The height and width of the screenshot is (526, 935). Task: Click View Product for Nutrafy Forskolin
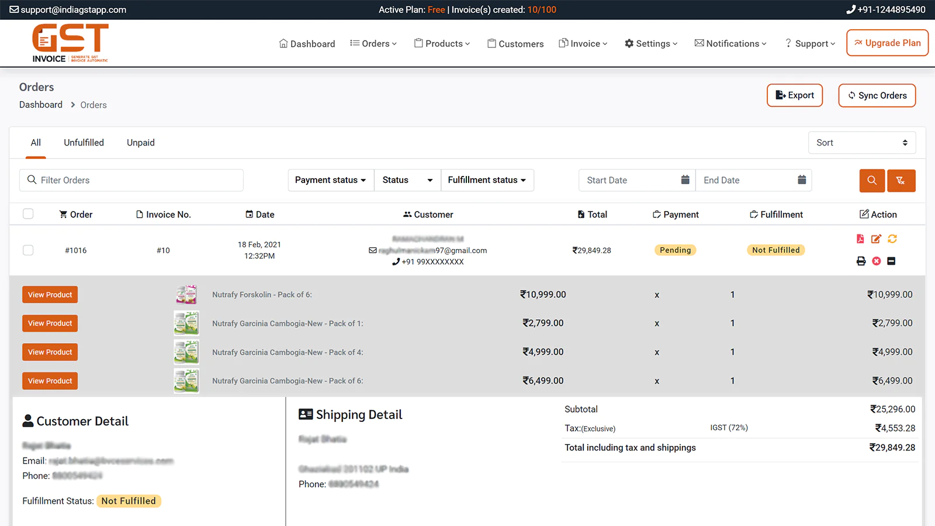pyautogui.click(x=50, y=295)
